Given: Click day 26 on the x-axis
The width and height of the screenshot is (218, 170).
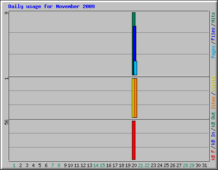Looking at the screenshot, I should pos(172,165).
